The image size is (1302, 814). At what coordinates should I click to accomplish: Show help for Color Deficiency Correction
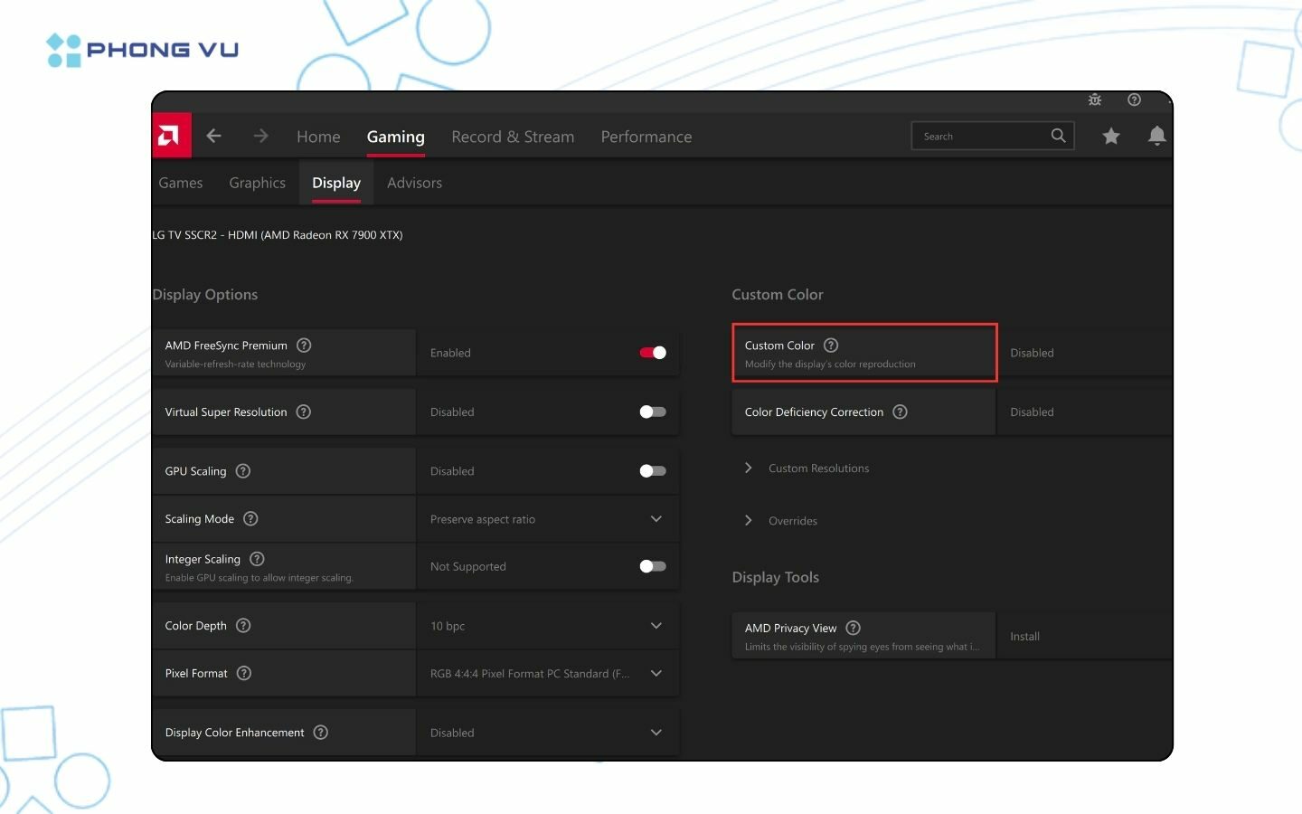pos(900,412)
